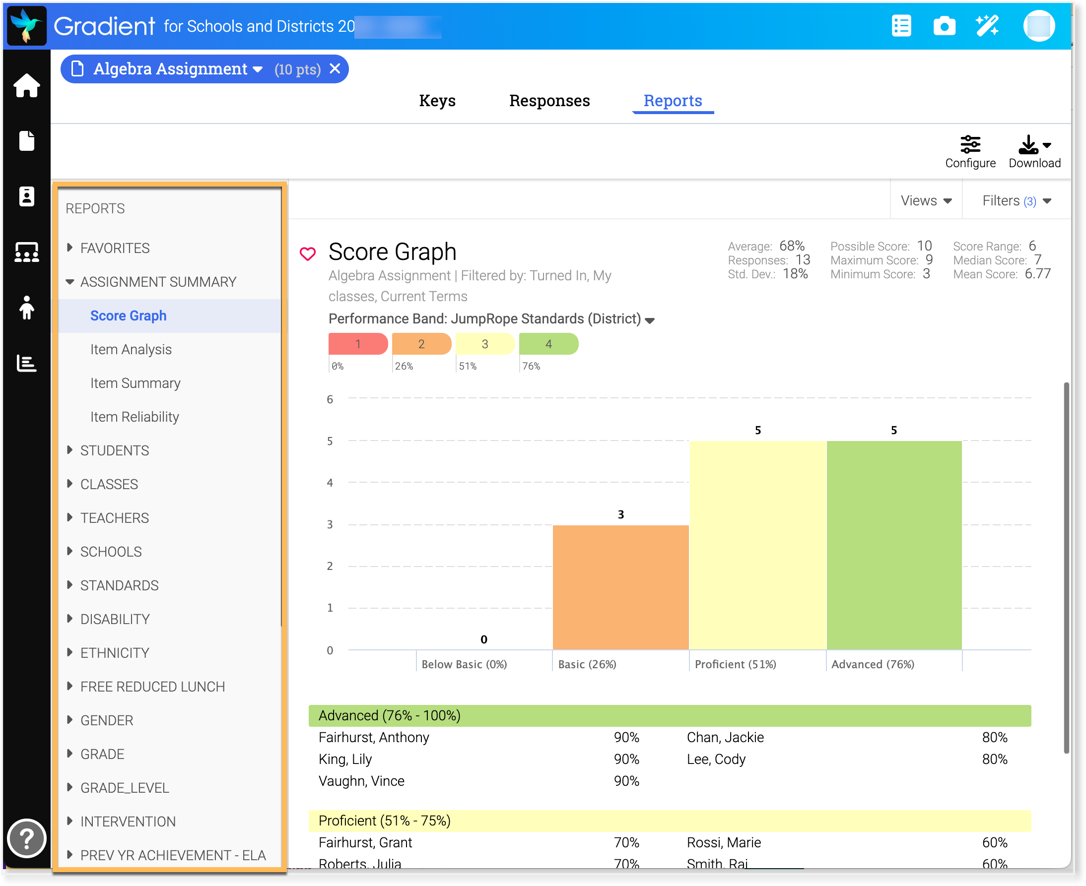Expand the STUDENTS report group

pos(114,450)
